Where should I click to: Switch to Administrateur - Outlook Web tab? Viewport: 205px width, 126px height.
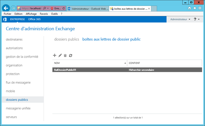tap(88, 9)
